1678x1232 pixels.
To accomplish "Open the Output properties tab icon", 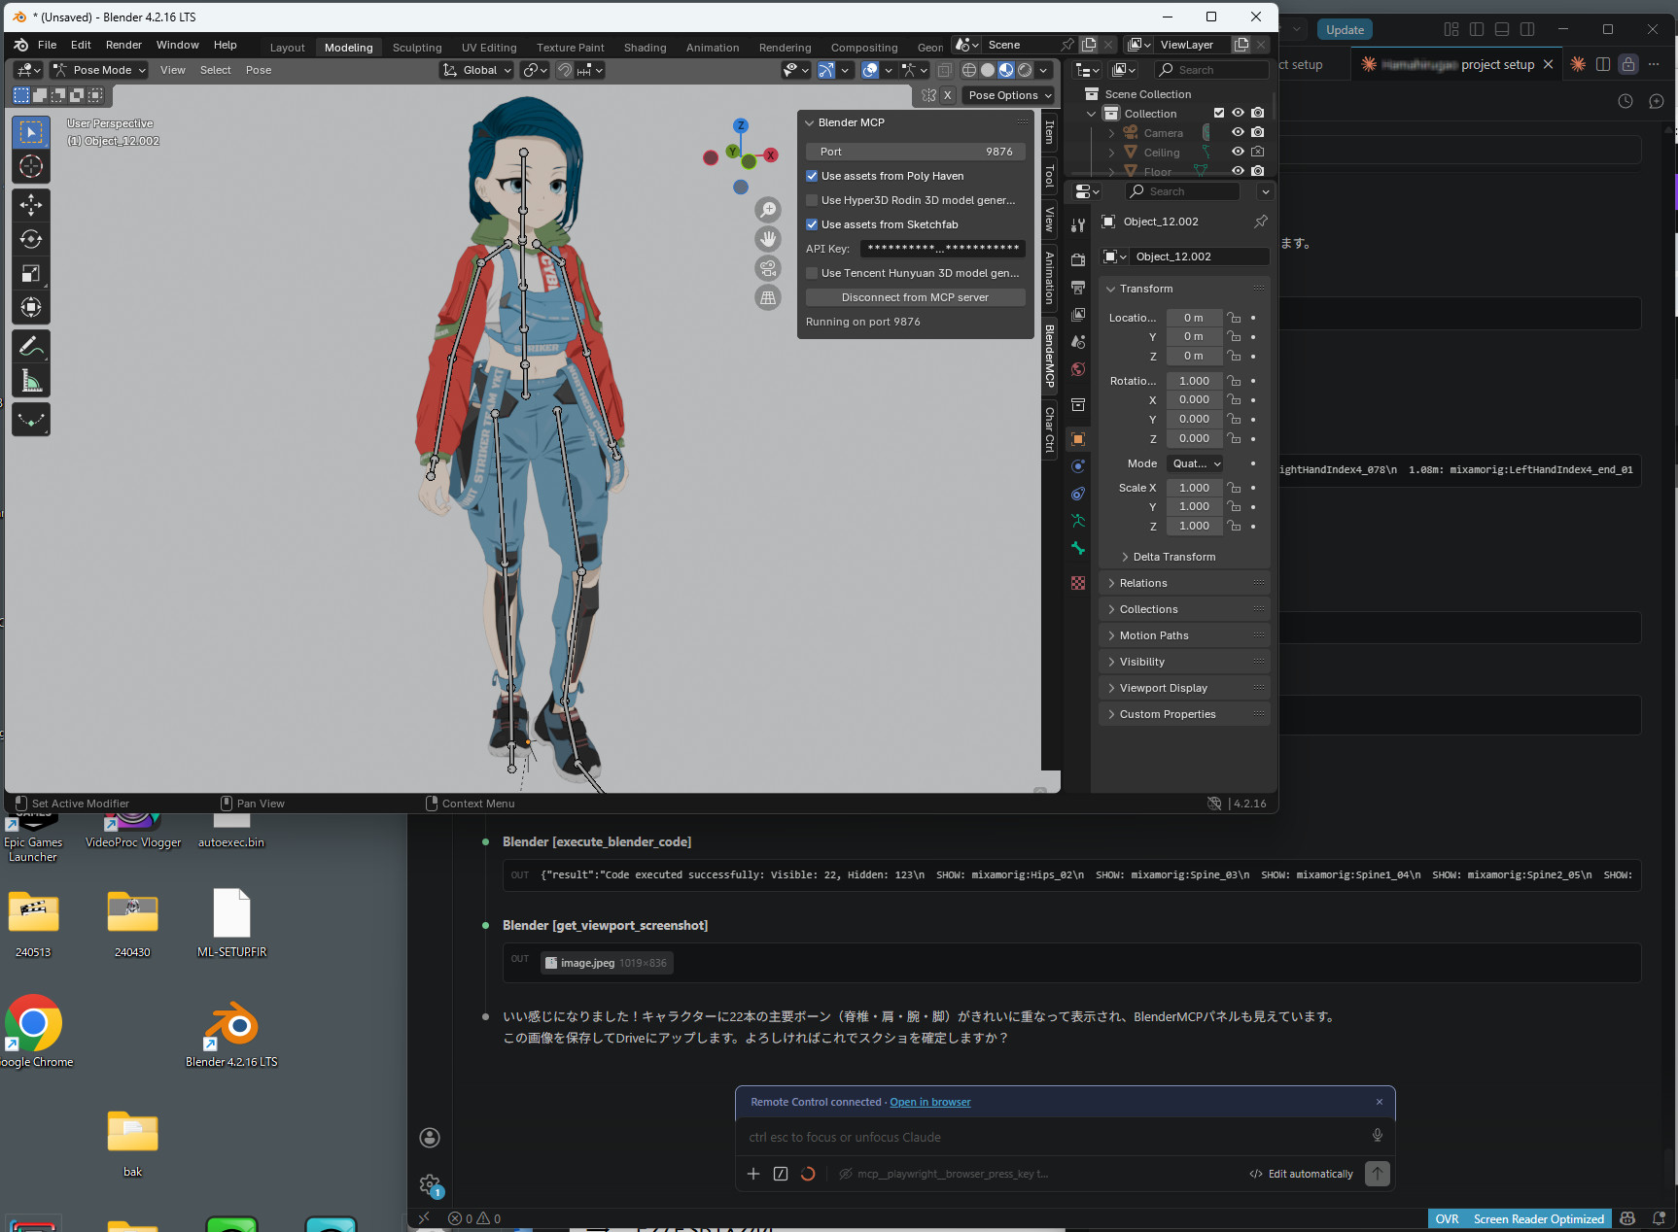I will (1078, 288).
